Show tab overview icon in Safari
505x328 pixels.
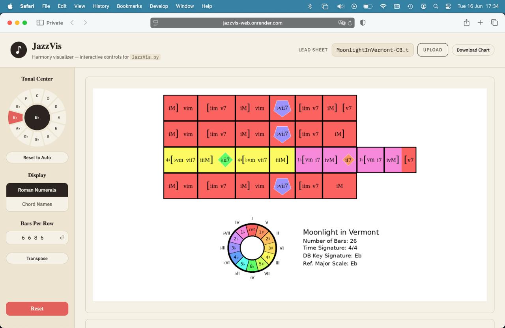coord(494,23)
